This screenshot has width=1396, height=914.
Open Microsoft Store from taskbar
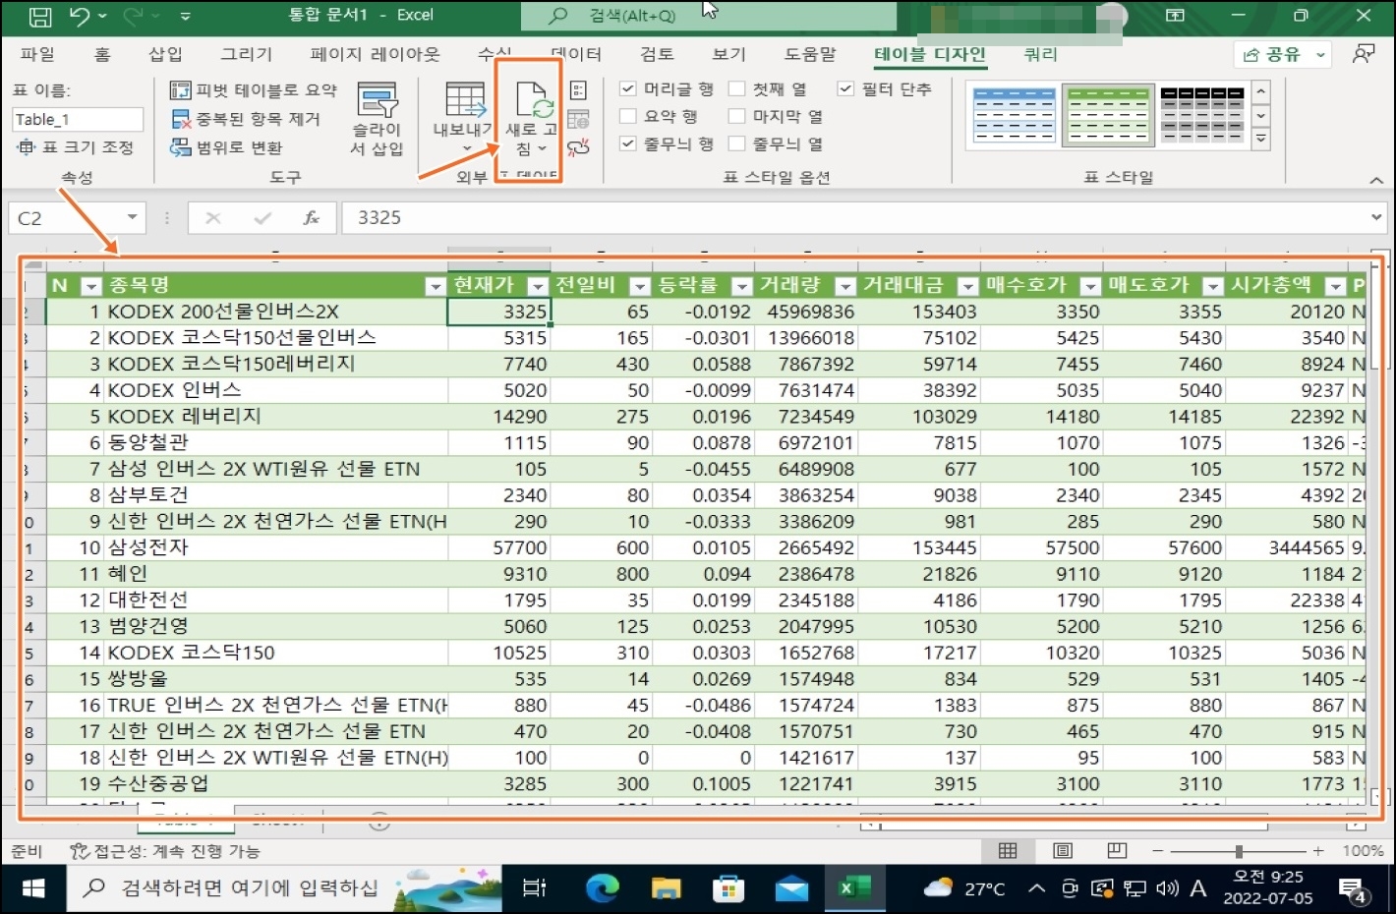pyautogui.click(x=728, y=888)
